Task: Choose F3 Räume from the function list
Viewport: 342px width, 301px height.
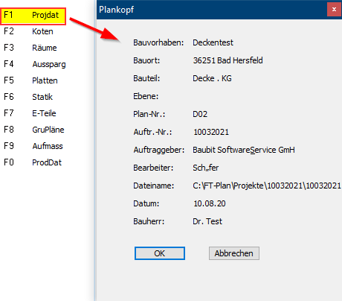Action: 33,48
